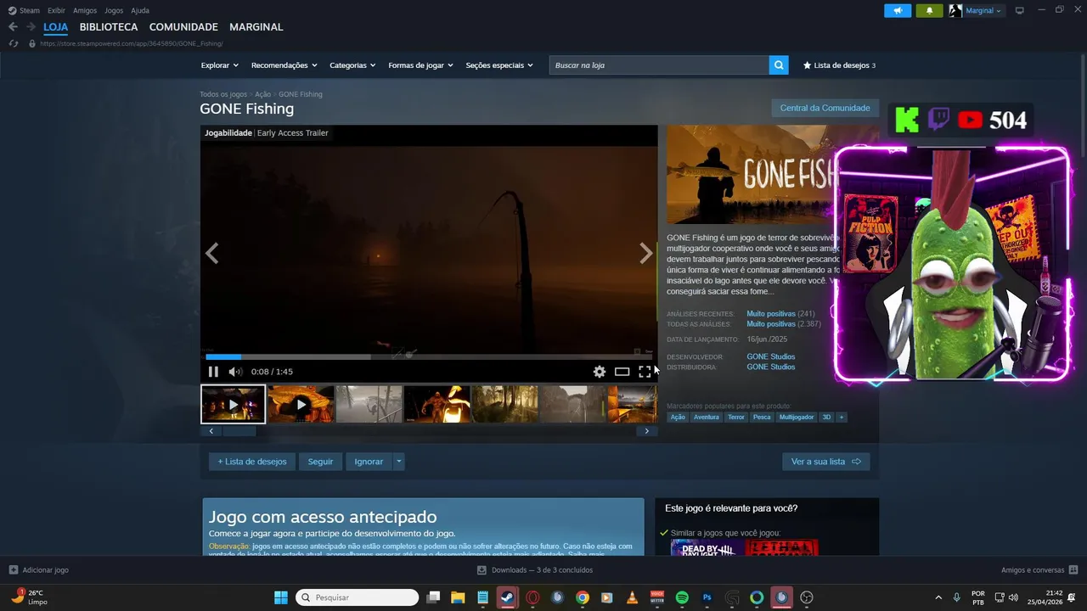Image resolution: width=1087 pixels, height=611 pixels.
Task: Open Ver a sua lista button
Action: pyautogui.click(x=825, y=462)
